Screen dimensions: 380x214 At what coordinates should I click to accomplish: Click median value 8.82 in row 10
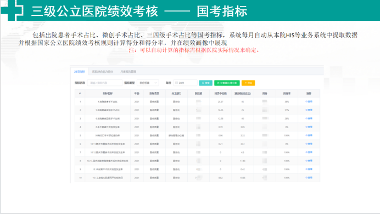221,178
